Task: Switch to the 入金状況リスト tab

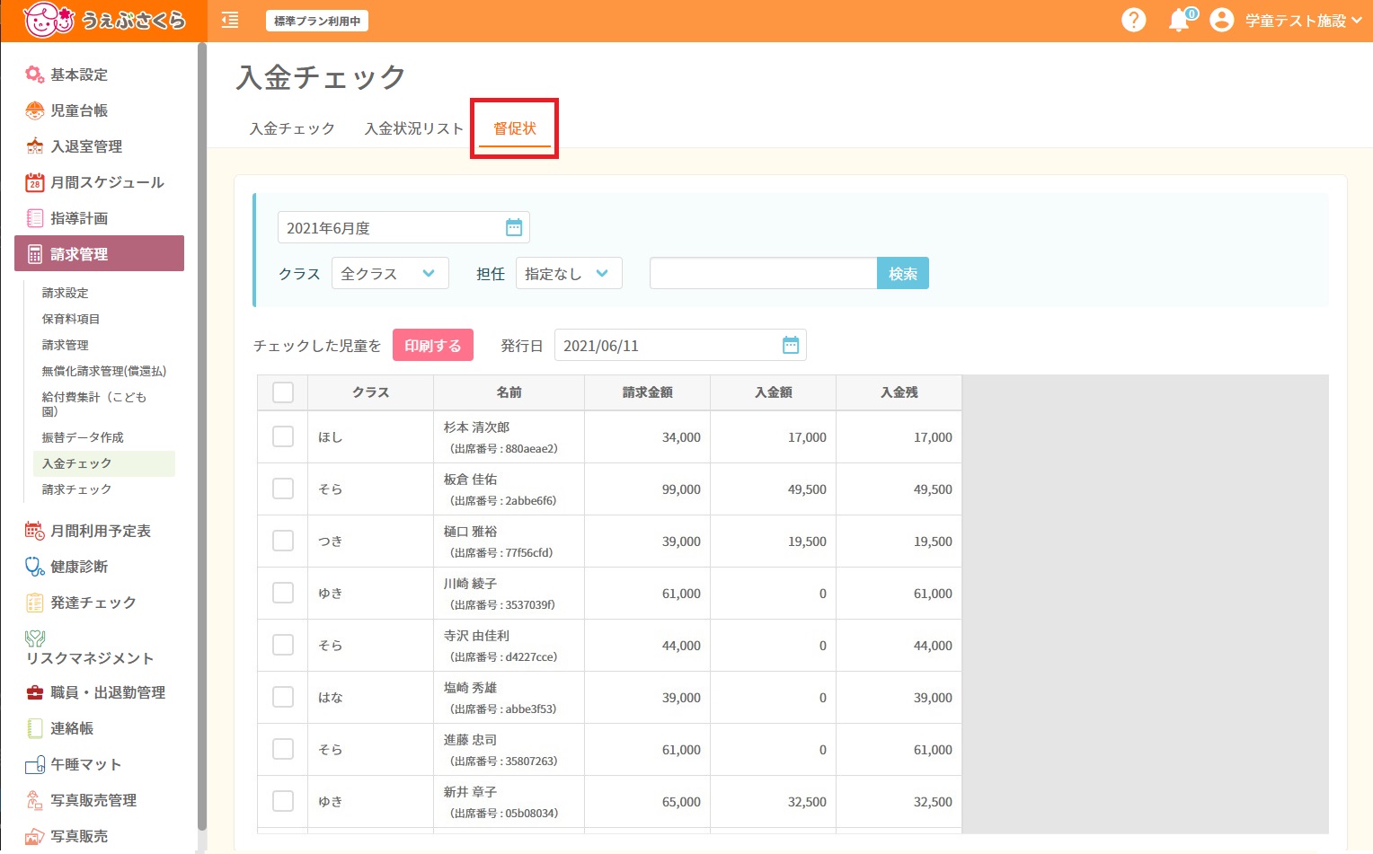Action: (413, 128)
